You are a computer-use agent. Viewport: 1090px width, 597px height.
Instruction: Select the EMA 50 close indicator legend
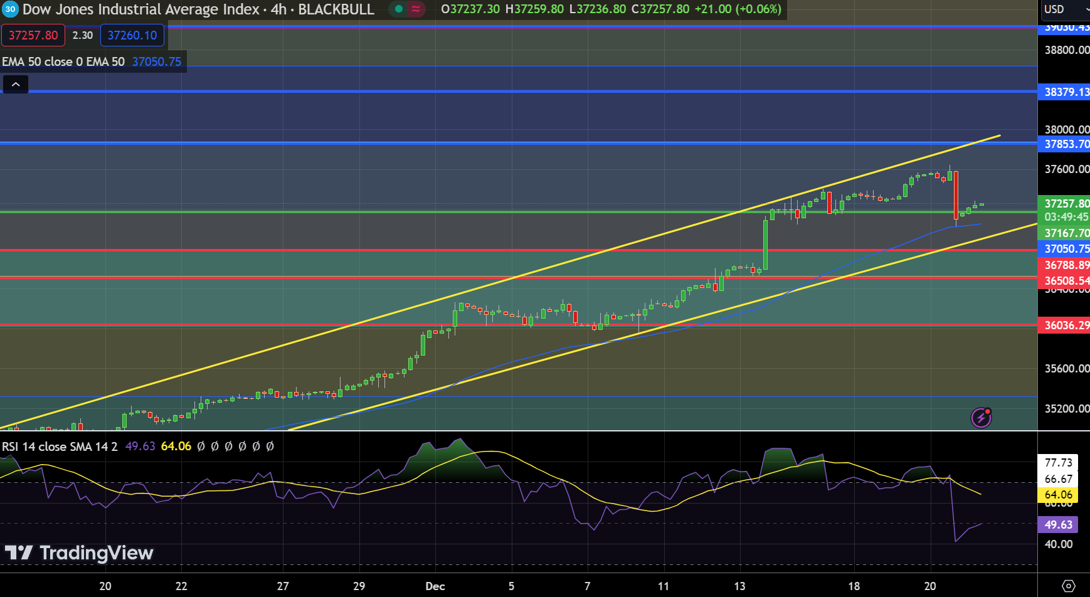(x=63, y=61)
